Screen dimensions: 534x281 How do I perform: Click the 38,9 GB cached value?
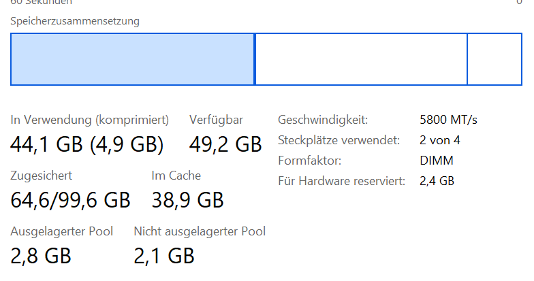coord(188,200)
